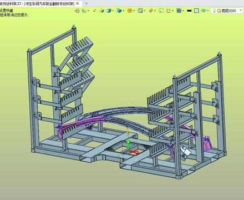Click the orange circular wheel icon

(130, 11)
